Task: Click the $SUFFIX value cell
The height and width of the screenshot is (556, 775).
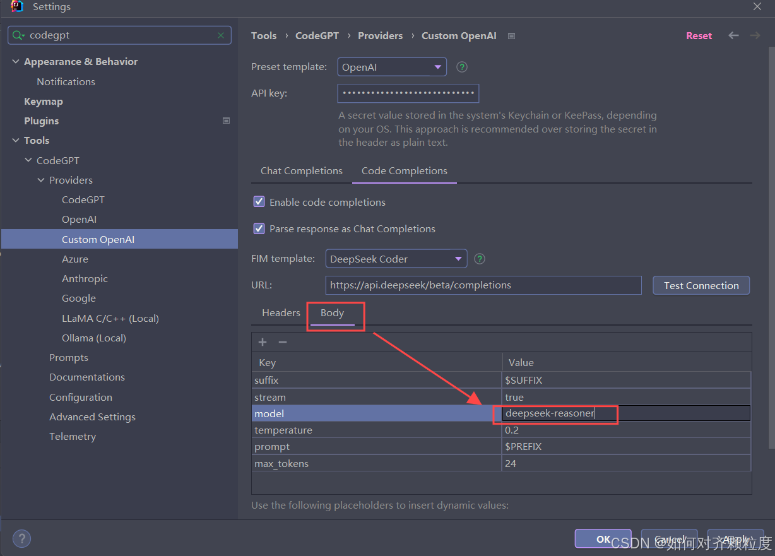Action: 626,380
